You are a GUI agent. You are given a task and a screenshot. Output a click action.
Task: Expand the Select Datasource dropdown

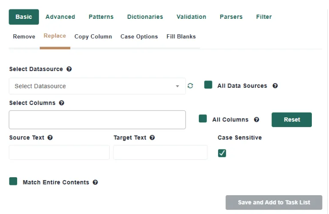[97, 86]
